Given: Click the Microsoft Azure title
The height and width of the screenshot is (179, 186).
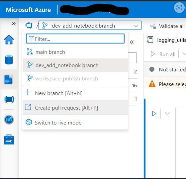Looking at the screenshot, I should 28,10.
